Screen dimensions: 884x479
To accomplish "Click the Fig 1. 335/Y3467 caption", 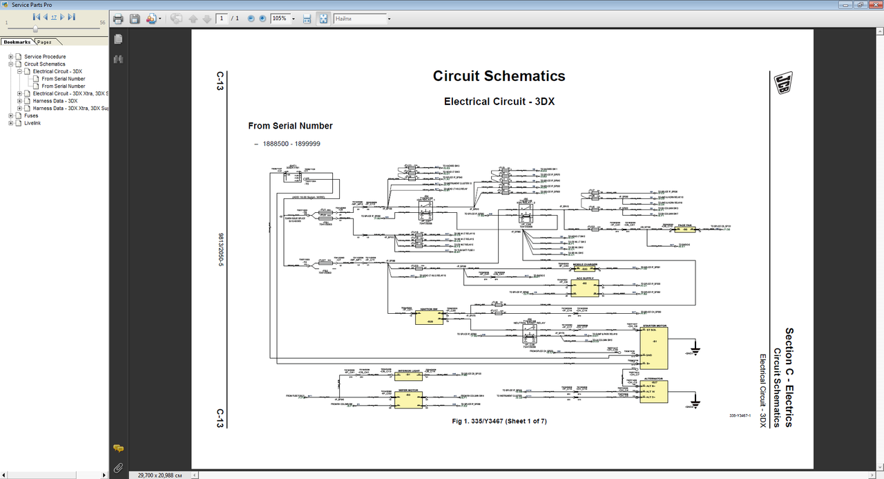I will 499,421.
